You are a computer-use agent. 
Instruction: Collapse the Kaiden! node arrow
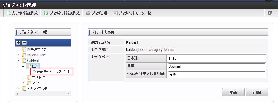[x=19, y=61]
